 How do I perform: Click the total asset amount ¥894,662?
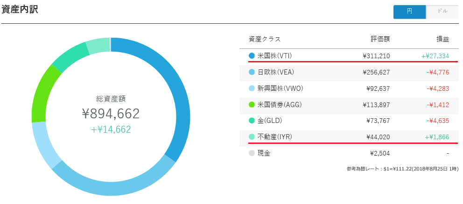pyautogui.click(x=111, y=114)
